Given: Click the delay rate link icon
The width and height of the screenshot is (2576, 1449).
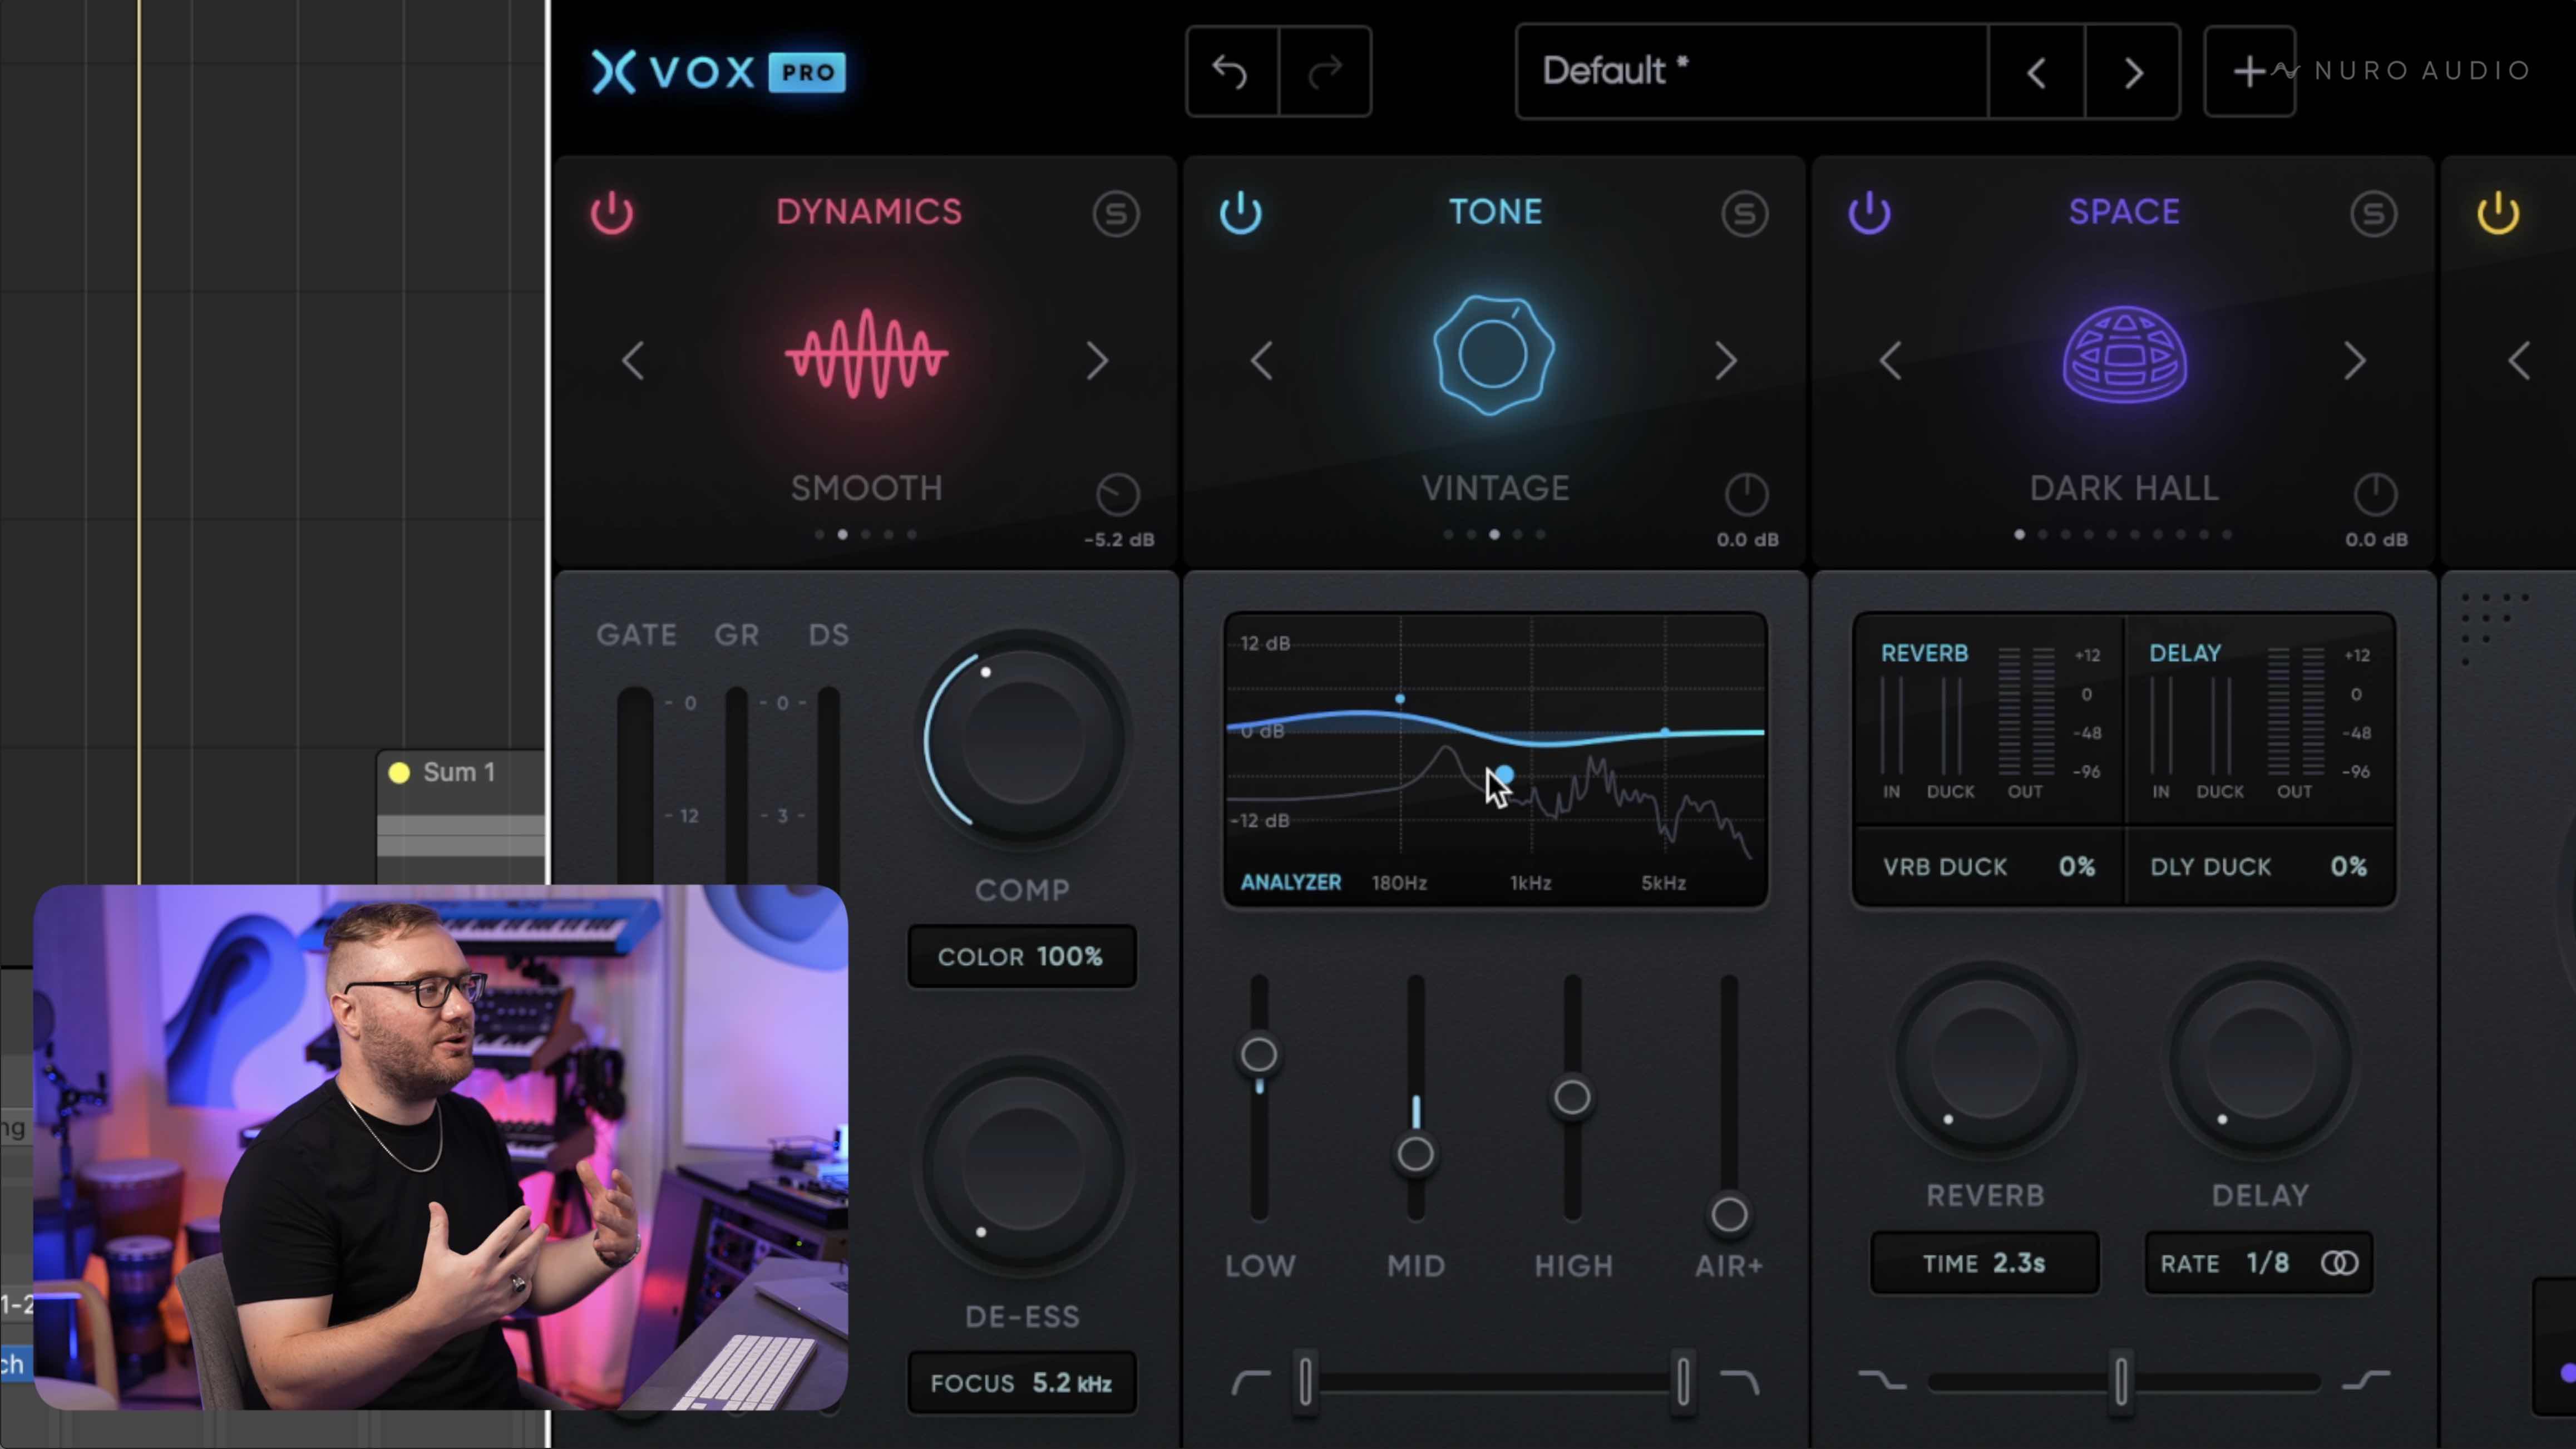Looking at the screenshot, I should [2339, 1263].
